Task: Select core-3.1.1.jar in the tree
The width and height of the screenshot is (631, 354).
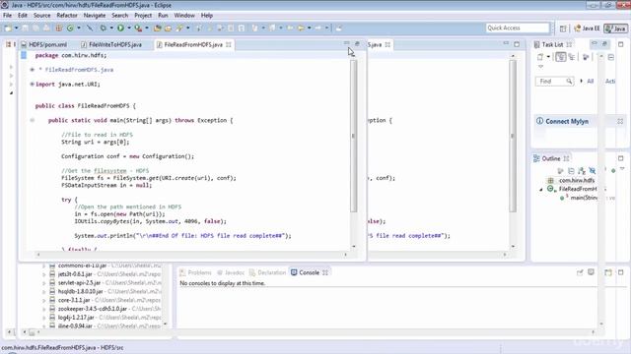Action: tap(74, 300)
